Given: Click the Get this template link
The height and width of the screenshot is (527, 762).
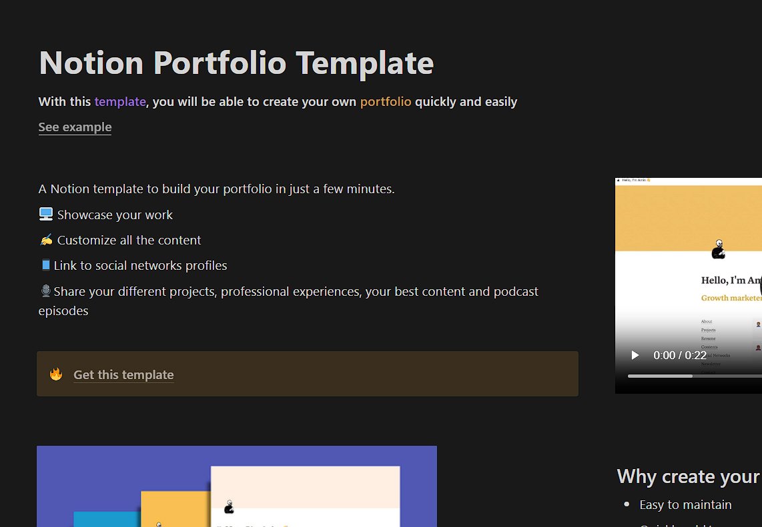Looking at the screenshot, I should [123, 374].
